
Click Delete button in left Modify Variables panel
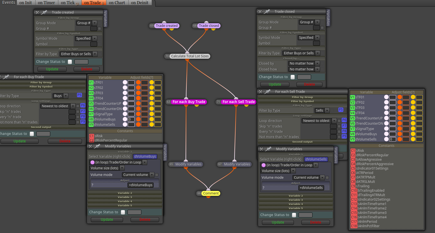point(145,220)
